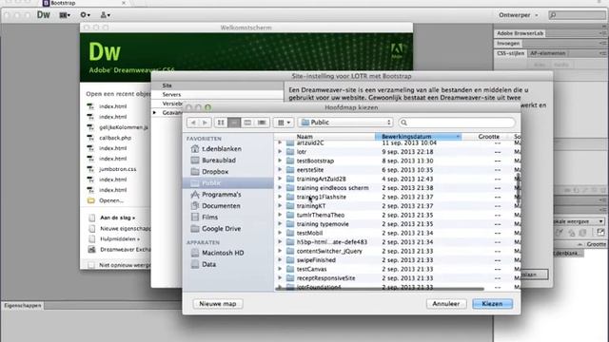Image resolution: width=609 pixels, height=342 pixels.
Task: Select Films in the sidebar
Action: point(209,218)
